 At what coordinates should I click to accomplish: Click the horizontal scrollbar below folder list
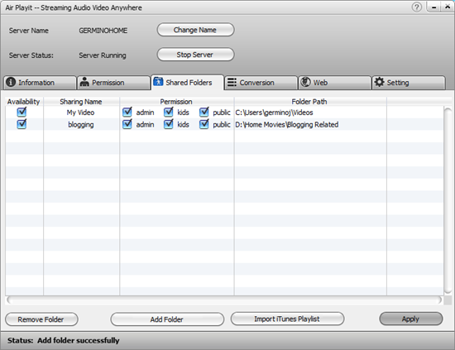pyautogui.click(x=224, y=300)
